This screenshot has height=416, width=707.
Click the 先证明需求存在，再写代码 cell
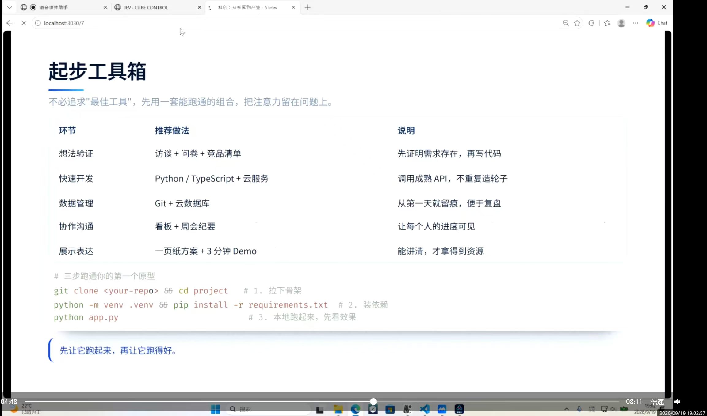pos(449,153)
